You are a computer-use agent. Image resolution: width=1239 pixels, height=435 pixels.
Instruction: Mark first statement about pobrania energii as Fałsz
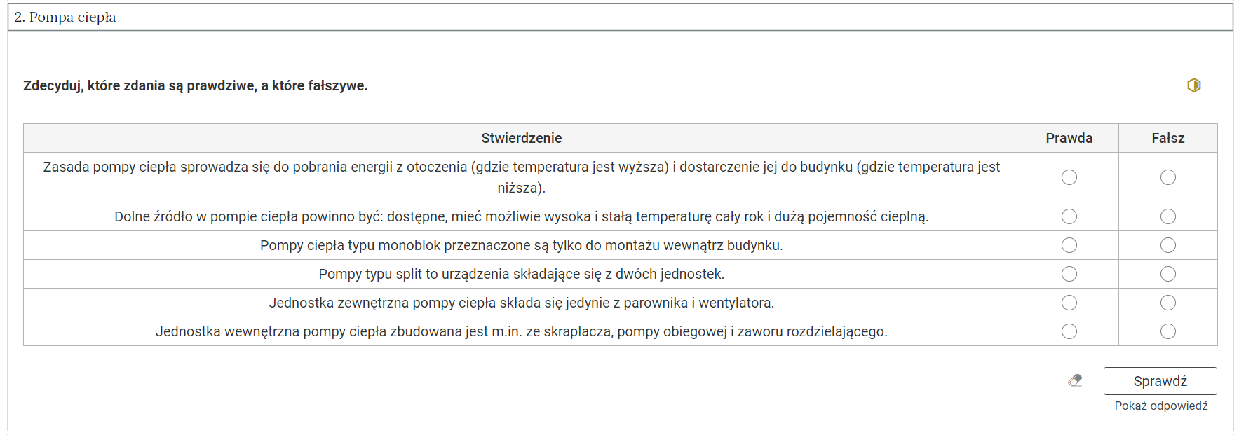1167,177
